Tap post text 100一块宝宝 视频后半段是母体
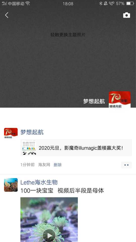Viewport: 136px width, 242px height. tap(62, 191)
